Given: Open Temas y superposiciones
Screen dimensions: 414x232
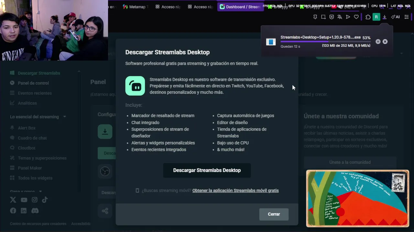Looking at the screenshot, I should pyautogui.click(x=42, y=158).
